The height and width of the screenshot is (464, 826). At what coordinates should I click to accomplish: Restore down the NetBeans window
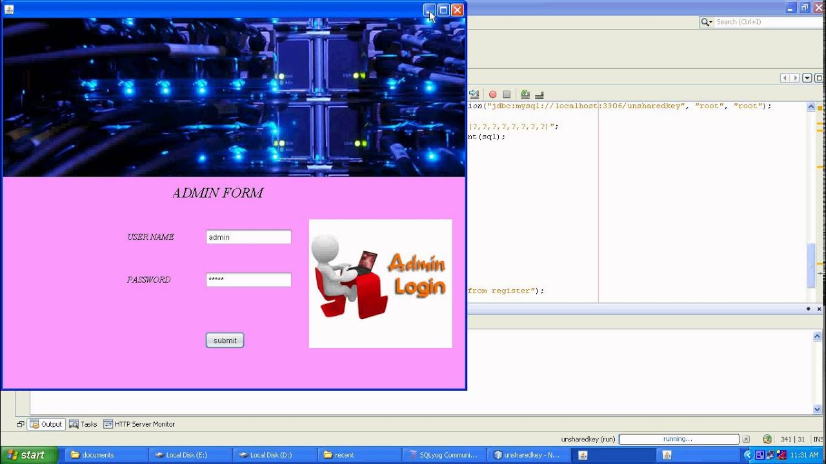tap(805, 8)
